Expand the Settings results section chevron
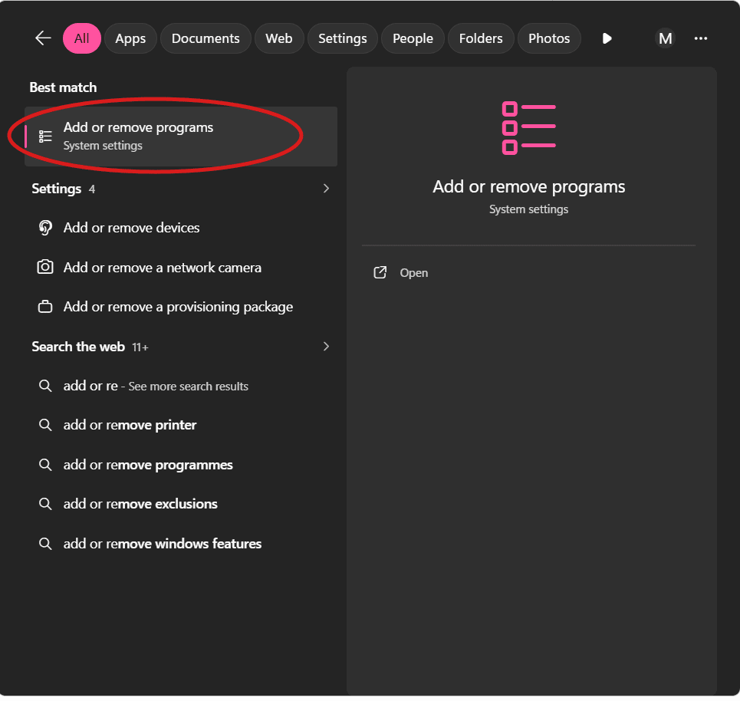 click(x=326, y=189)
